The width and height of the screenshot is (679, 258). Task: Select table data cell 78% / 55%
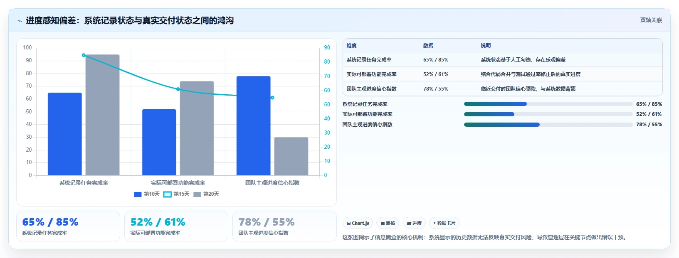click(x=436, y=89)
